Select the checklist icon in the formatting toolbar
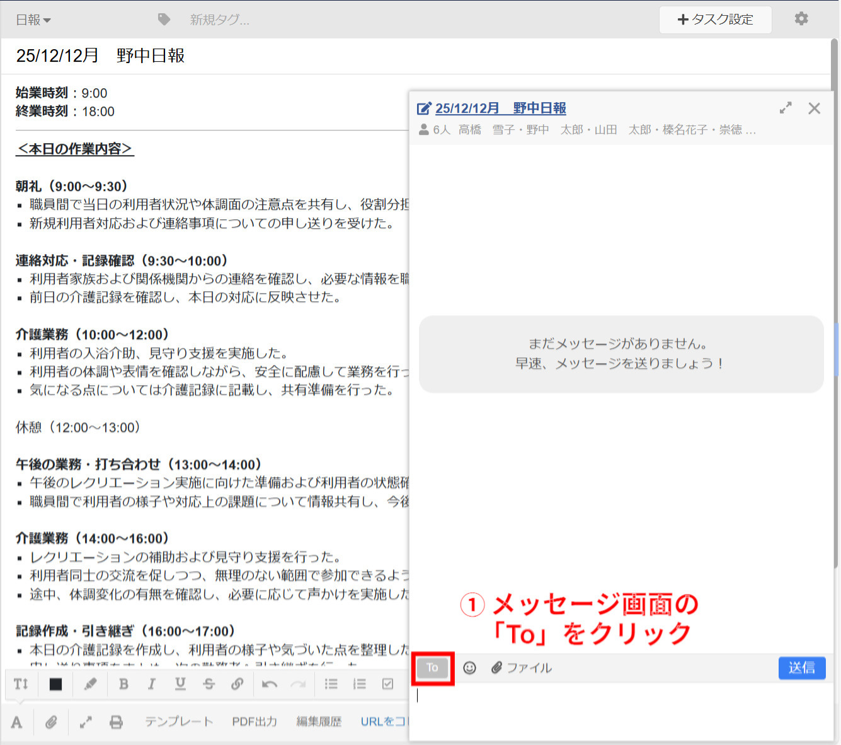 click(387, 684)
